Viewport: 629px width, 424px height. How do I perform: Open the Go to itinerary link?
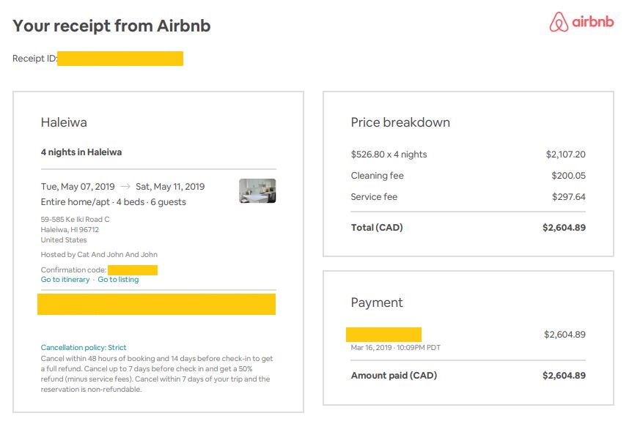point(65,280)
